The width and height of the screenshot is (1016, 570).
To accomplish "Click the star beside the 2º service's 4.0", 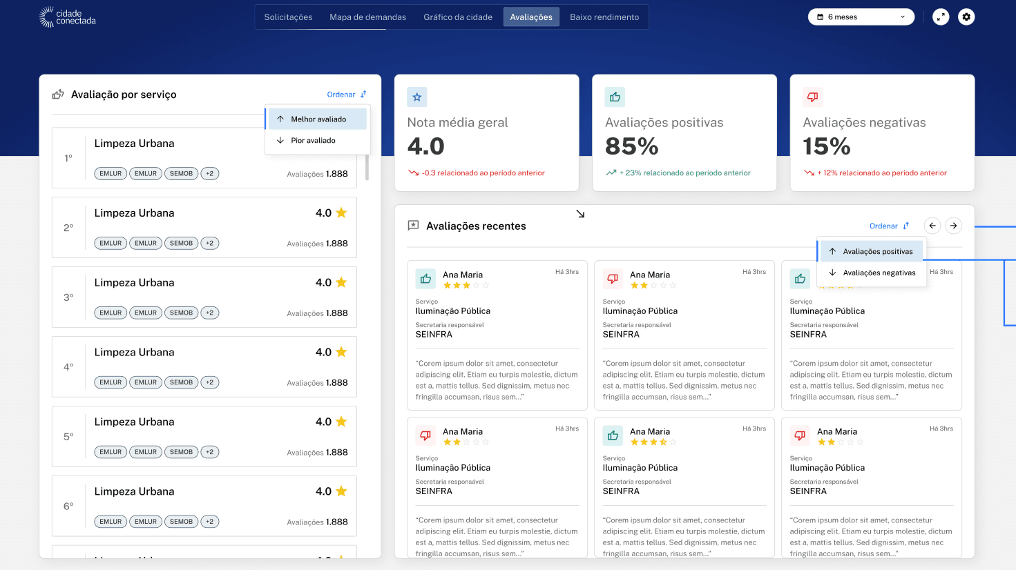I will (x=341, y=213).
